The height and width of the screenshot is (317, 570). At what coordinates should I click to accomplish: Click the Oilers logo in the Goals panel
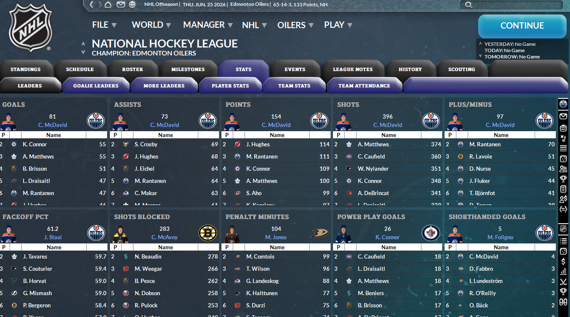coord(96,121)
